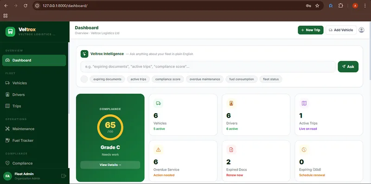Click 'Grade C' text

pyautogui.click(x=110, y=147)
